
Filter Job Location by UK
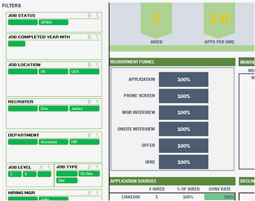click(x=53, y=72)
